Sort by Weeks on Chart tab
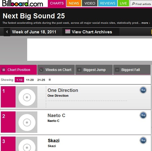Screen dimensions: 152x151 coord(56,70)
